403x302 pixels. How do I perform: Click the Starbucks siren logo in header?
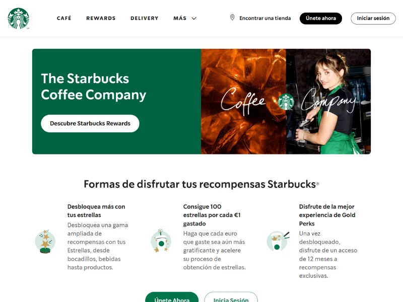(18, 18)
